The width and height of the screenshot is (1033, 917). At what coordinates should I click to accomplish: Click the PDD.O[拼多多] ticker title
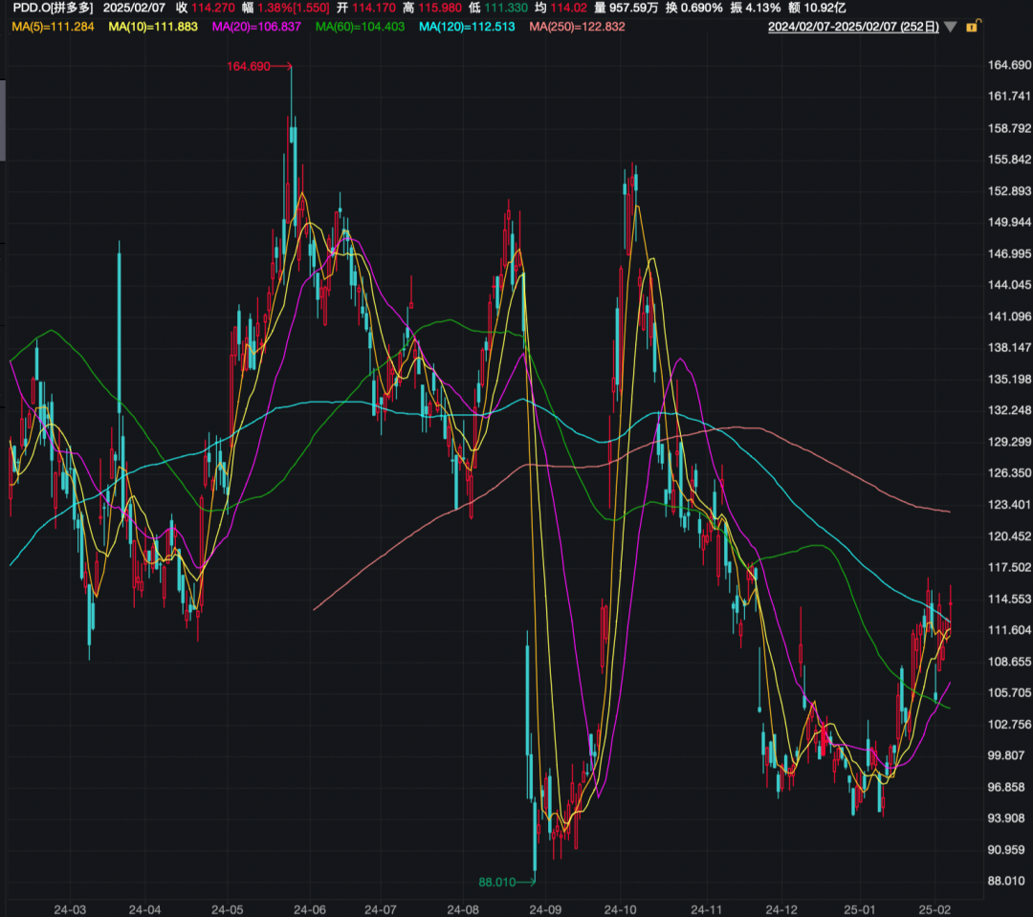54,8
